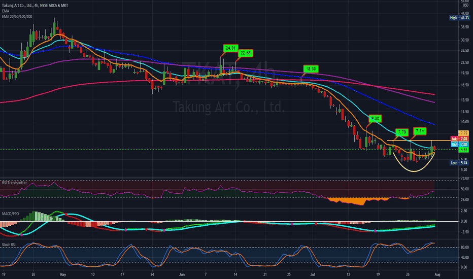Click the 18.30 price callout
The image size is (473, 279).
[x=311, y=69]
